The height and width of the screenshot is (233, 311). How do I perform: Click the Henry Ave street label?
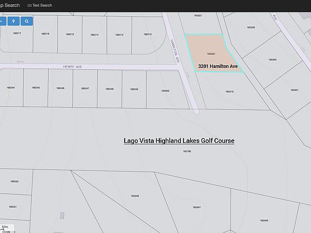click(x=72, y=67)
